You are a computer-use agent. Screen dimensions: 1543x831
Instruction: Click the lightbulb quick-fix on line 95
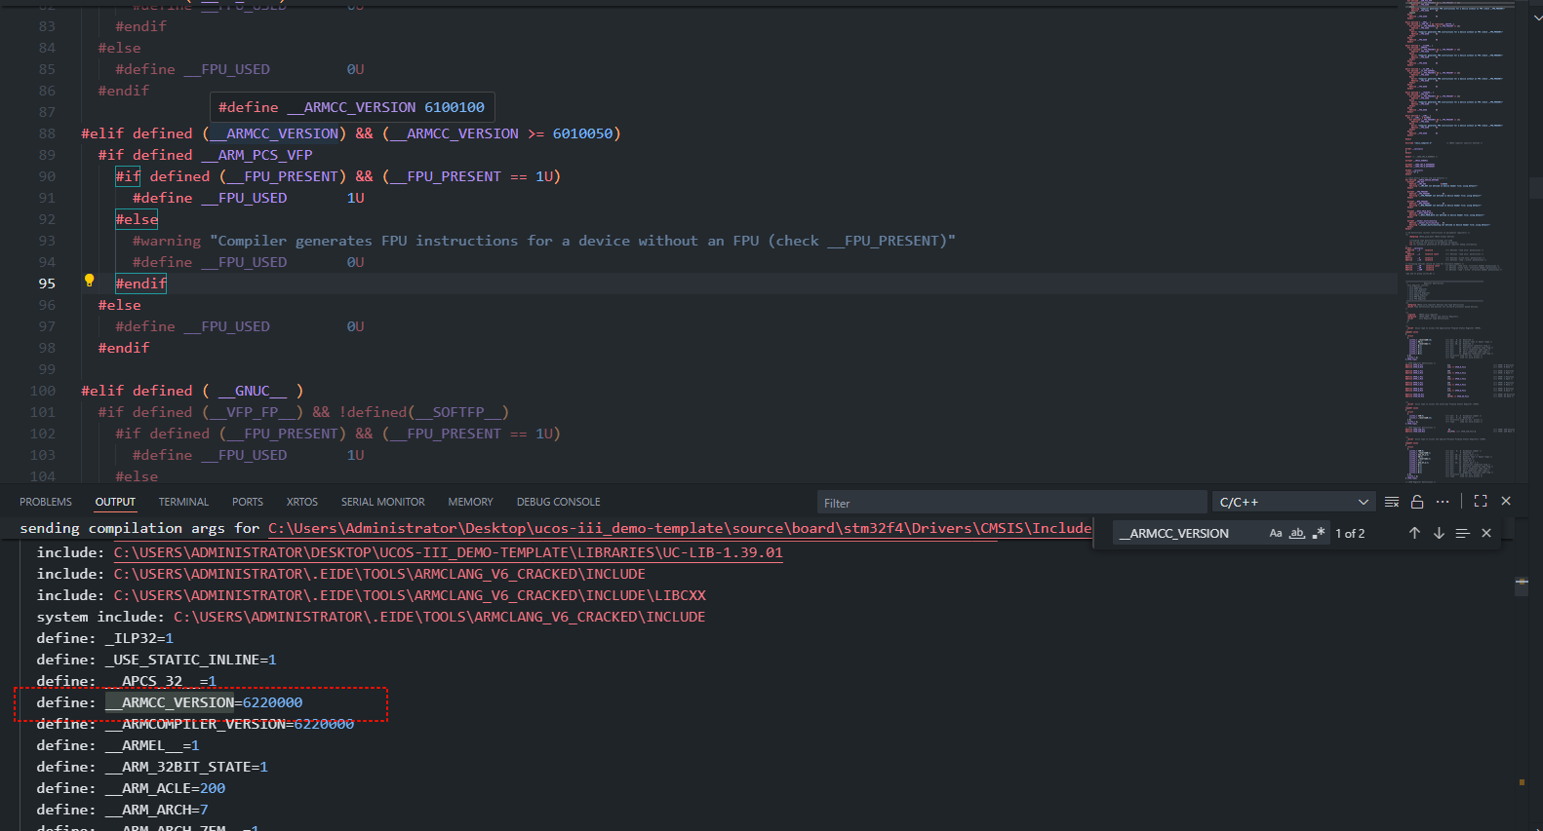pos(89,281)
